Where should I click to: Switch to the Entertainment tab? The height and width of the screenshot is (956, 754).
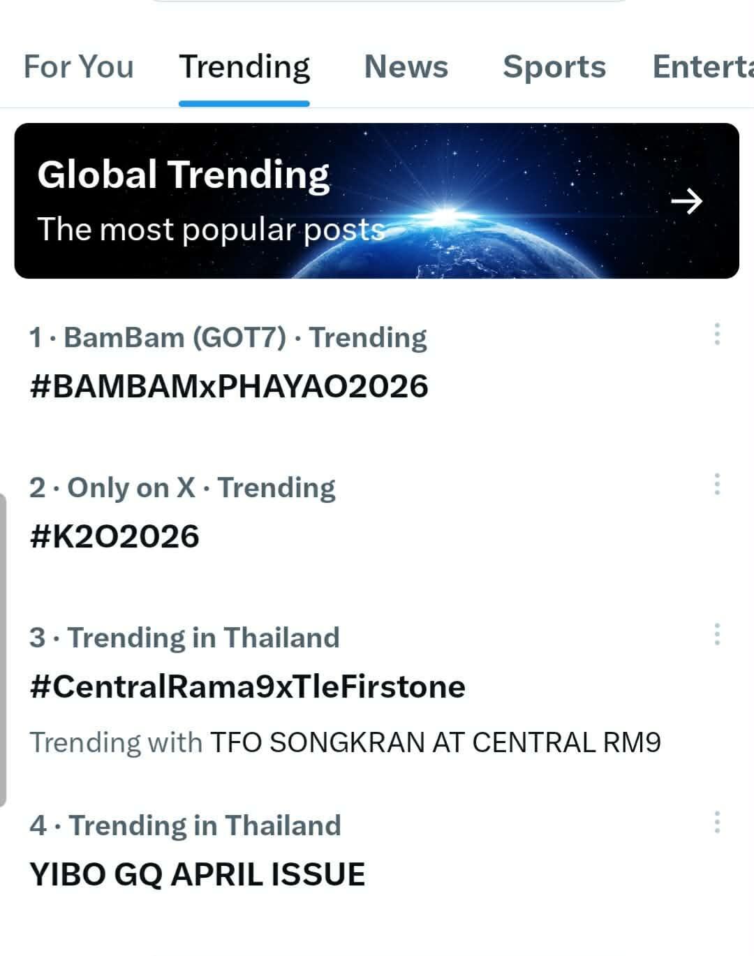coord(702,67)
